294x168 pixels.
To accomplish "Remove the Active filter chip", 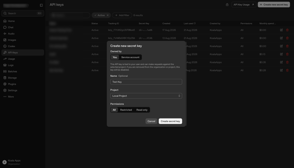I will (x=108, y=15).
